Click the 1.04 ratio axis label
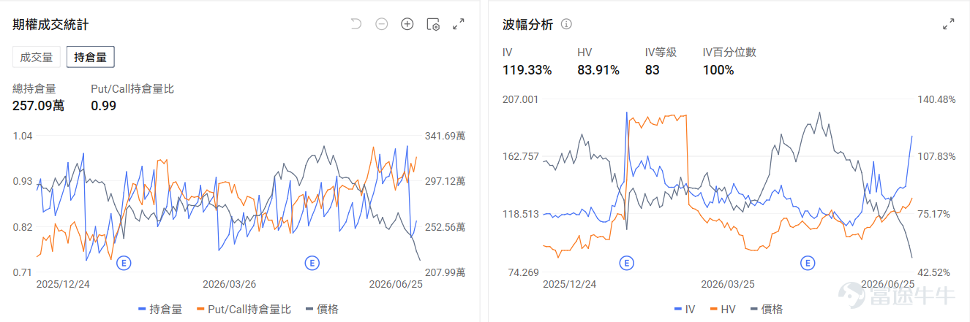Screen dimensions: 970x322 coord(23,136)
